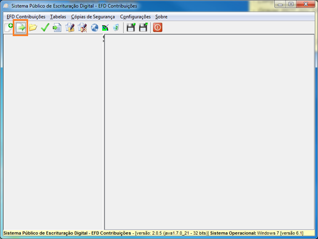Open the Tabelas menu
Viewport: 318px width, 239px height.
(x=58, y=16)
